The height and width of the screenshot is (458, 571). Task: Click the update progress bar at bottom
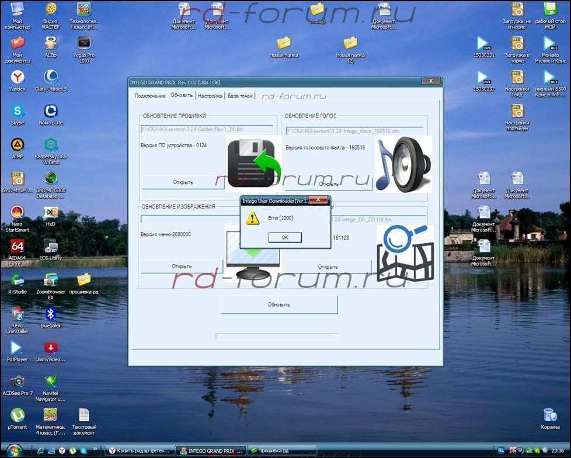(x=277, y=336)
